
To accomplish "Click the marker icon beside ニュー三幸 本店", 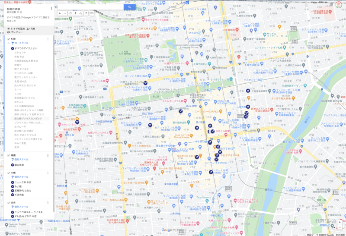I will [x=13, y=182].
